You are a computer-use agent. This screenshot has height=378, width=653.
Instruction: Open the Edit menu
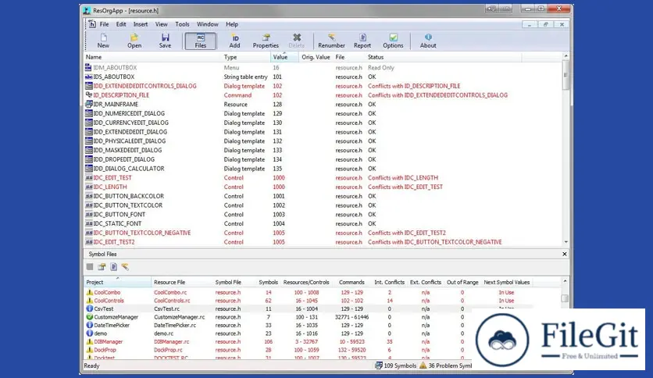tap(121, 24)
